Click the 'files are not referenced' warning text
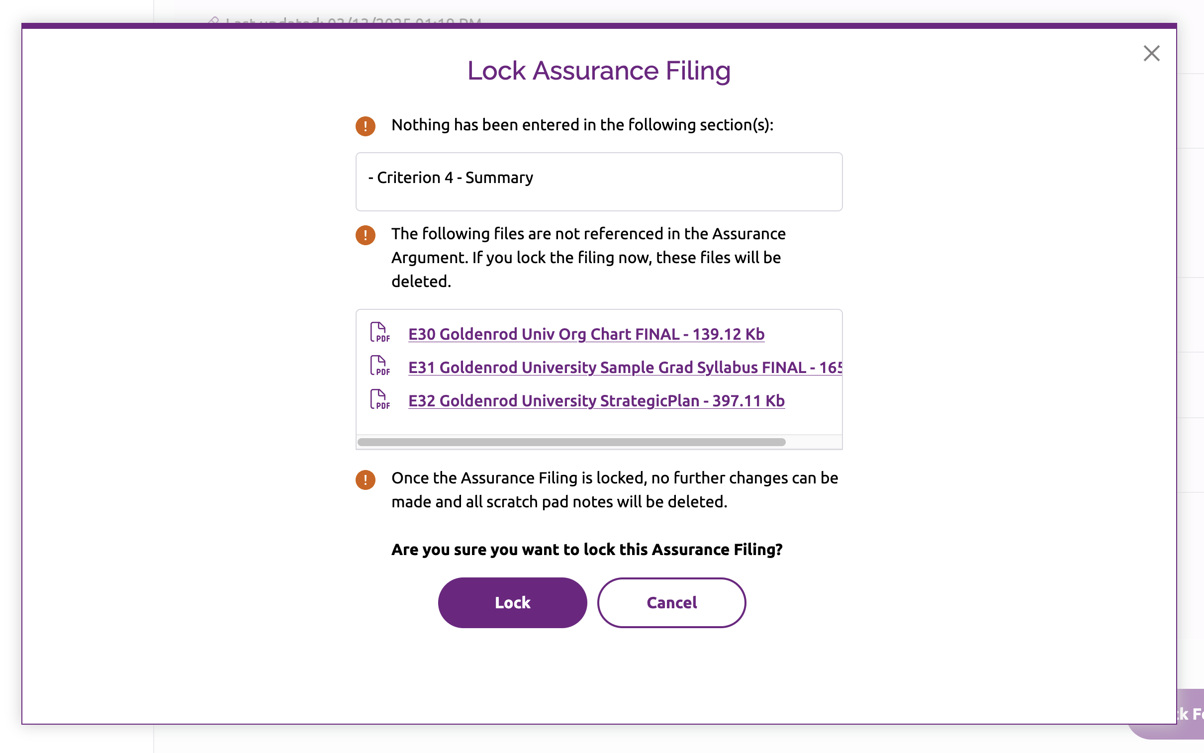The height and width of the screenshot is (753, 1204). [x=588, y=258]
